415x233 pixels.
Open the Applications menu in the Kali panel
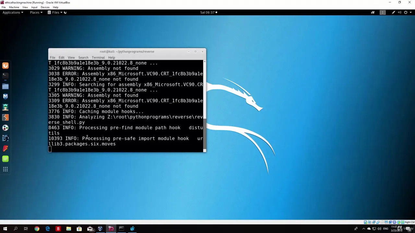[x=13, y=12]
